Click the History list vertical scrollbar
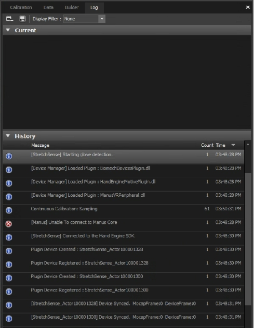The image size is (254, 328). (248, 238)
